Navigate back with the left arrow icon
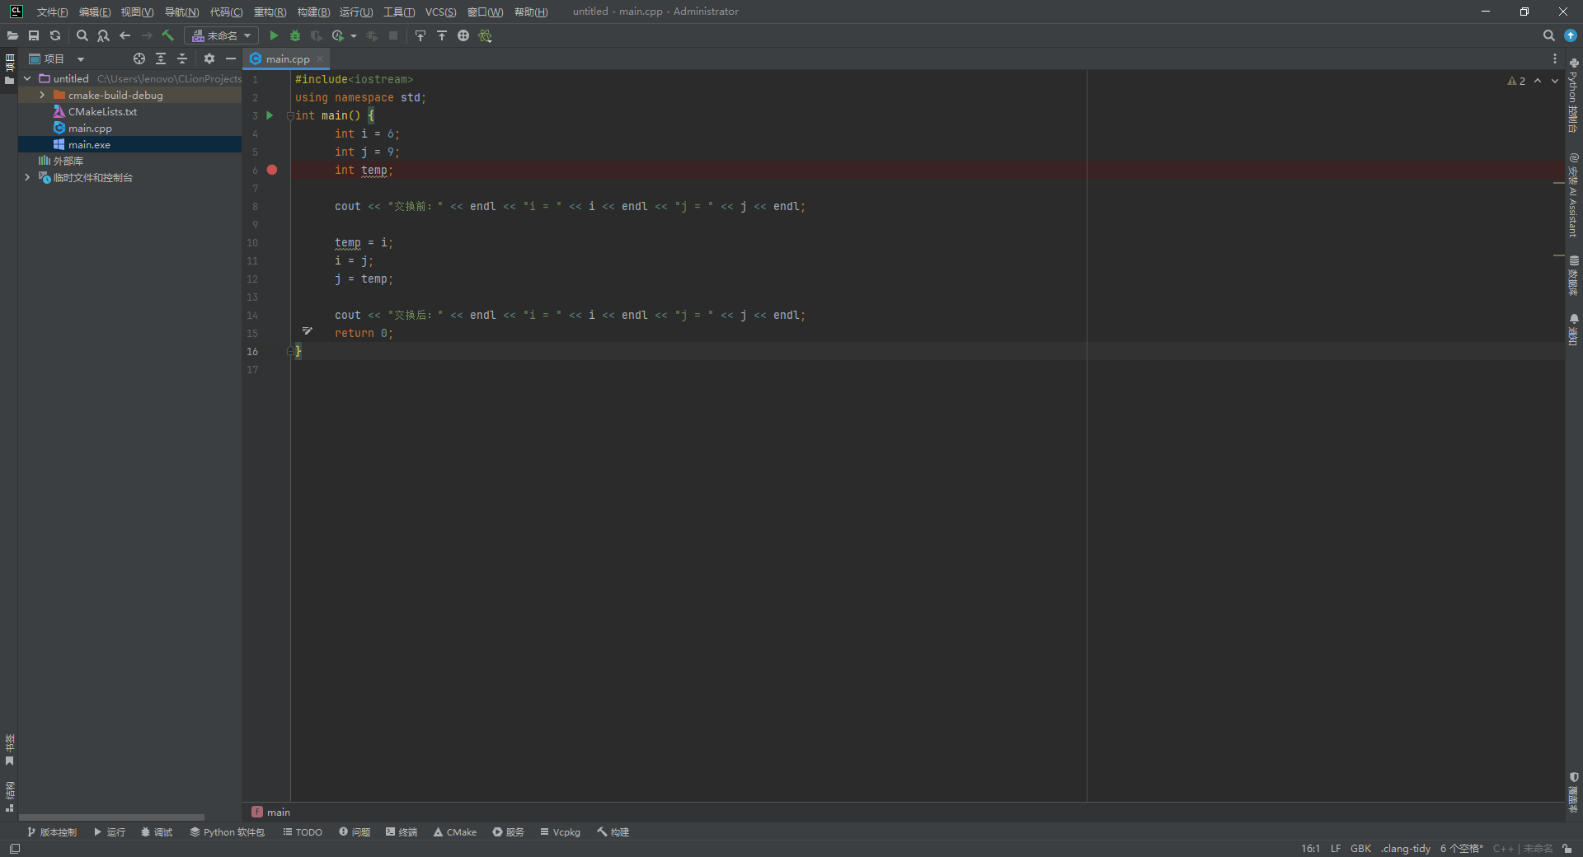1583x857 pixels. 125,35
